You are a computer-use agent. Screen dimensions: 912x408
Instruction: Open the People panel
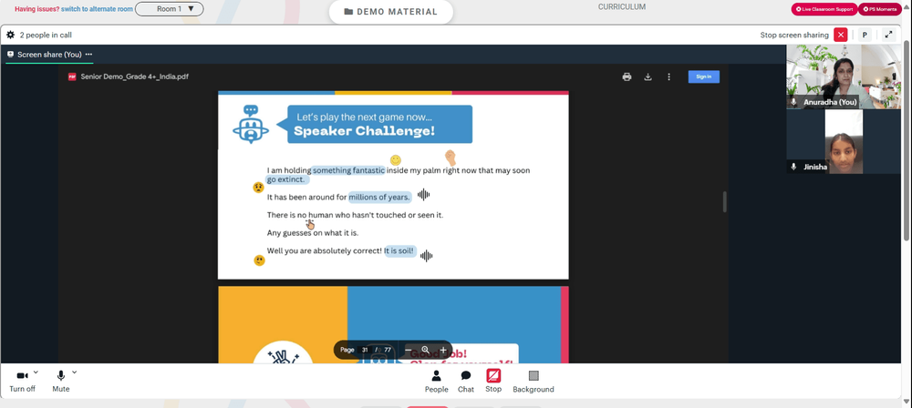click(436, 382)
